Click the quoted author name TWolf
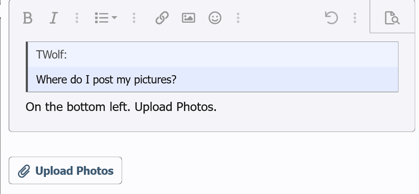The image size is (419, 194). (x=51, y=55)
